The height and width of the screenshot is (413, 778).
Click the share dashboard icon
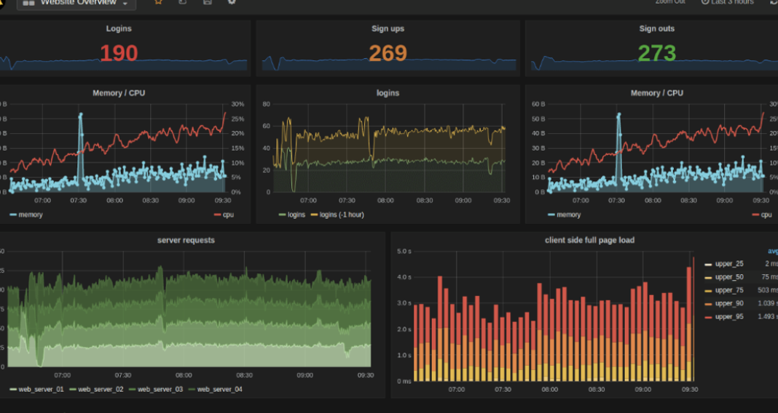tap(183, 2)
